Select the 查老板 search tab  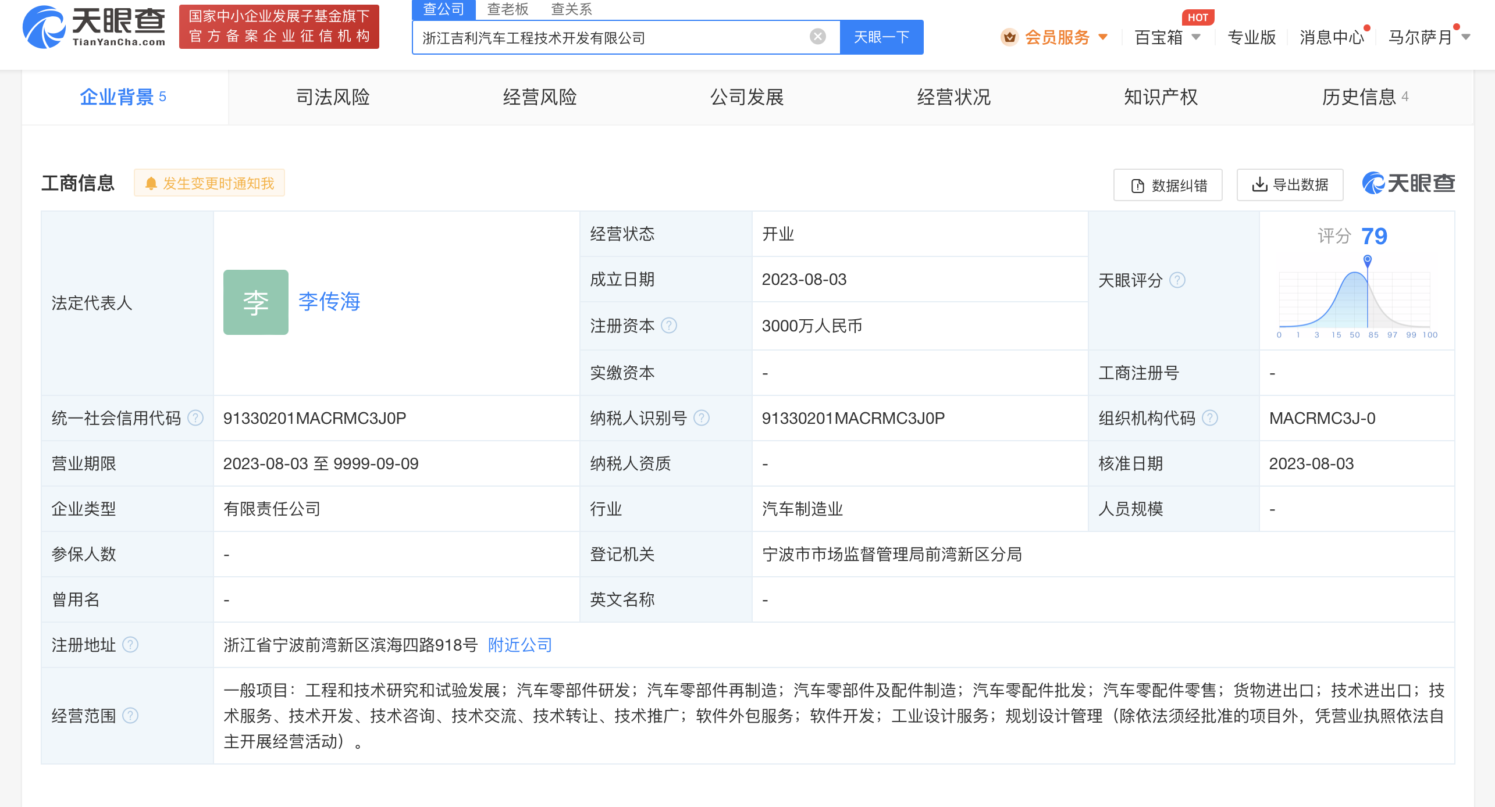tap(508, 9)
